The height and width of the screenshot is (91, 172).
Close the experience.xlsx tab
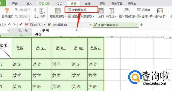[x=136, y=25]
